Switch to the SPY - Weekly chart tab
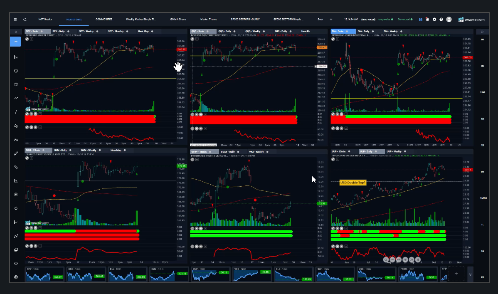The height and width of the screenshot is (294, 498). 86,32
